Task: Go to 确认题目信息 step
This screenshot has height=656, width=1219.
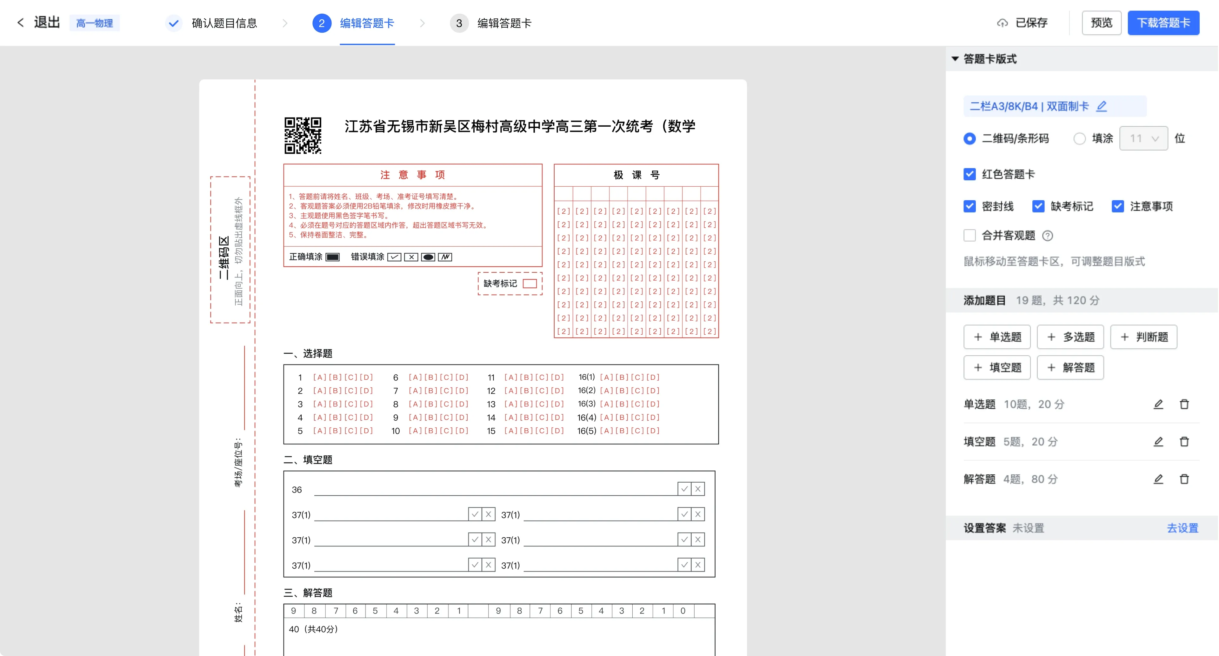Action: point(224,23)
